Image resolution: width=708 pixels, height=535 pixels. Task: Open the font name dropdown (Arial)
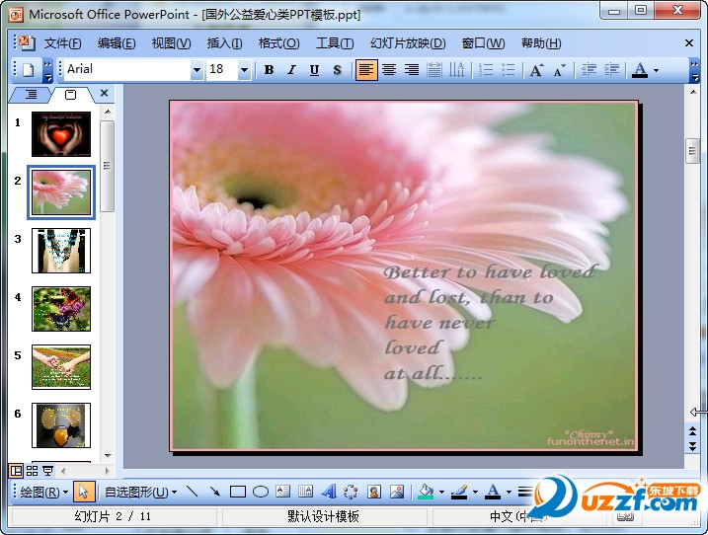click(x=196, y=70)
